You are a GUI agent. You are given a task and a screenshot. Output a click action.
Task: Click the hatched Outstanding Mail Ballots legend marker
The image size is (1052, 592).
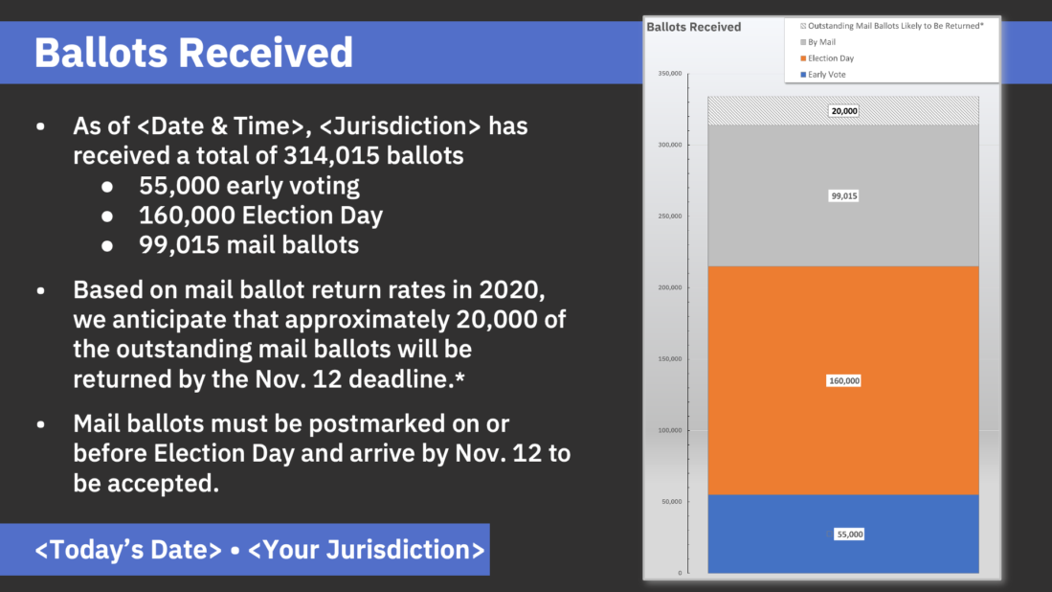(803, 26)
